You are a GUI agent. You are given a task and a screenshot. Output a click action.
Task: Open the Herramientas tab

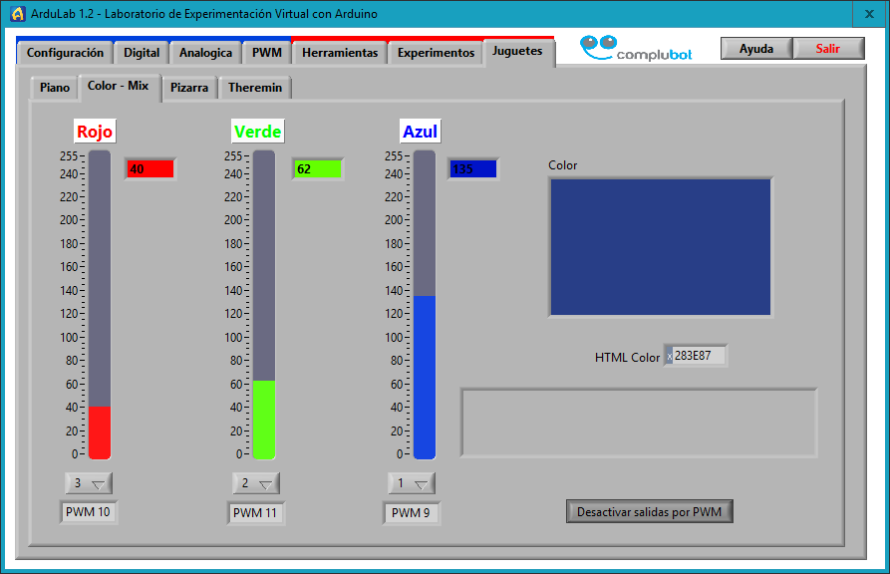tap(339, 53)
